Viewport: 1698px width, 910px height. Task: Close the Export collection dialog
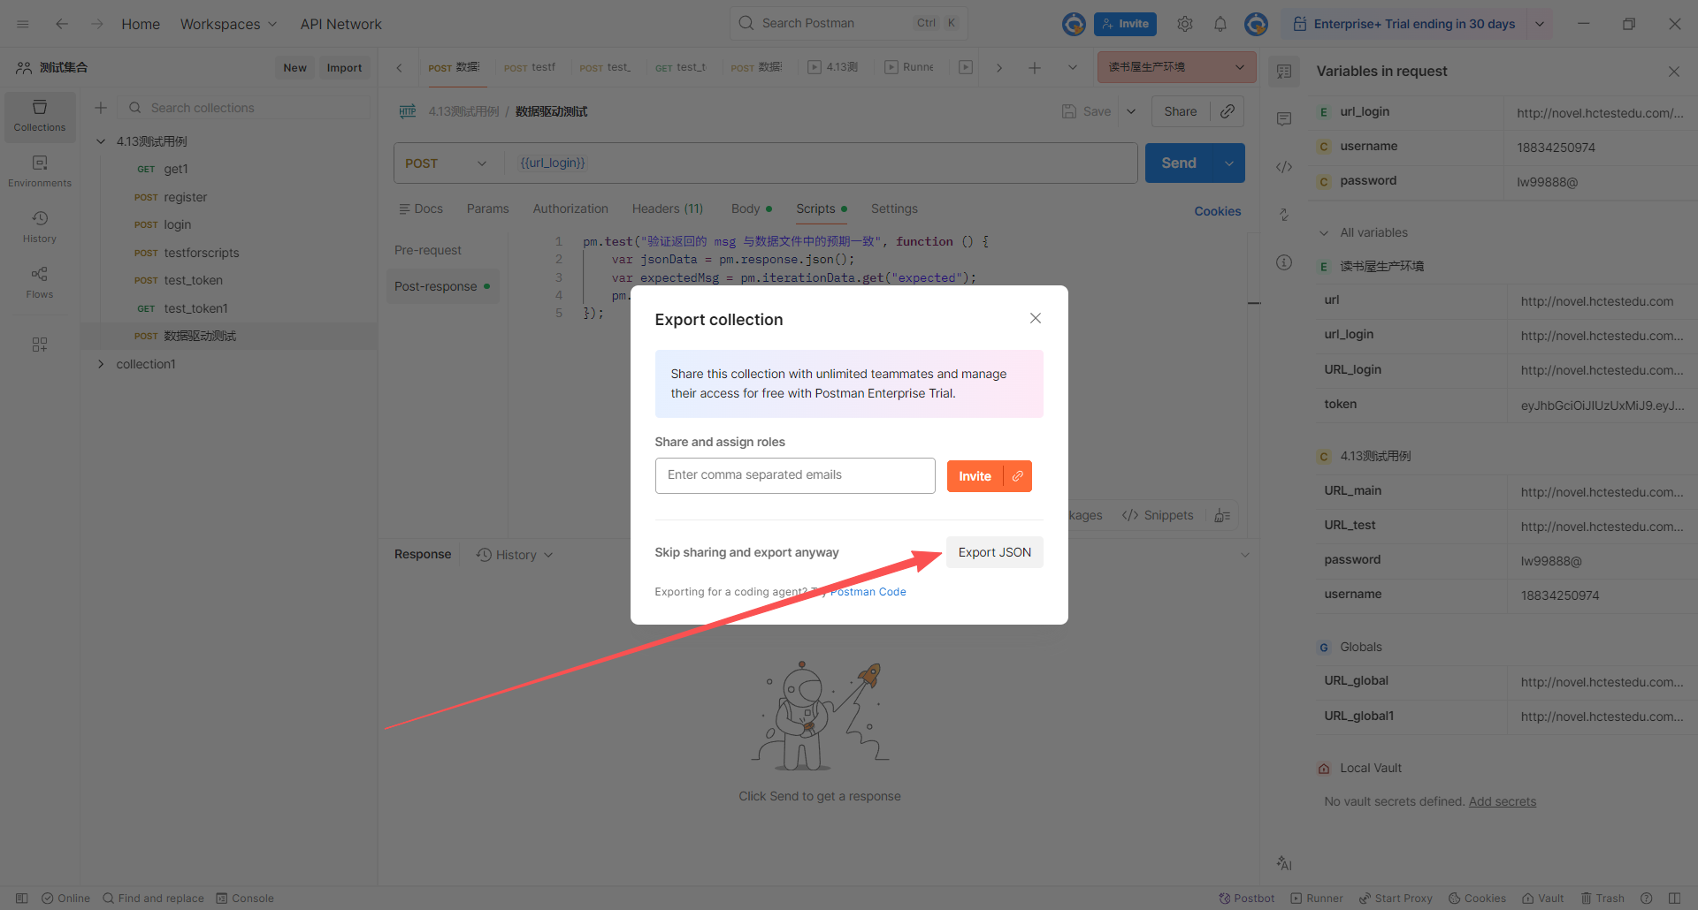pos(1036,318)
